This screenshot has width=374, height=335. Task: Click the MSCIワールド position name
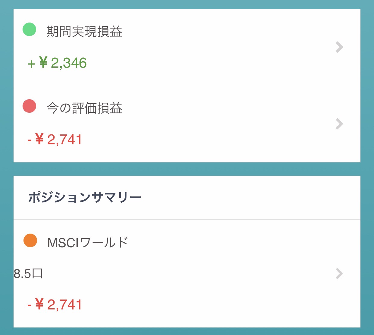point(88,242)
